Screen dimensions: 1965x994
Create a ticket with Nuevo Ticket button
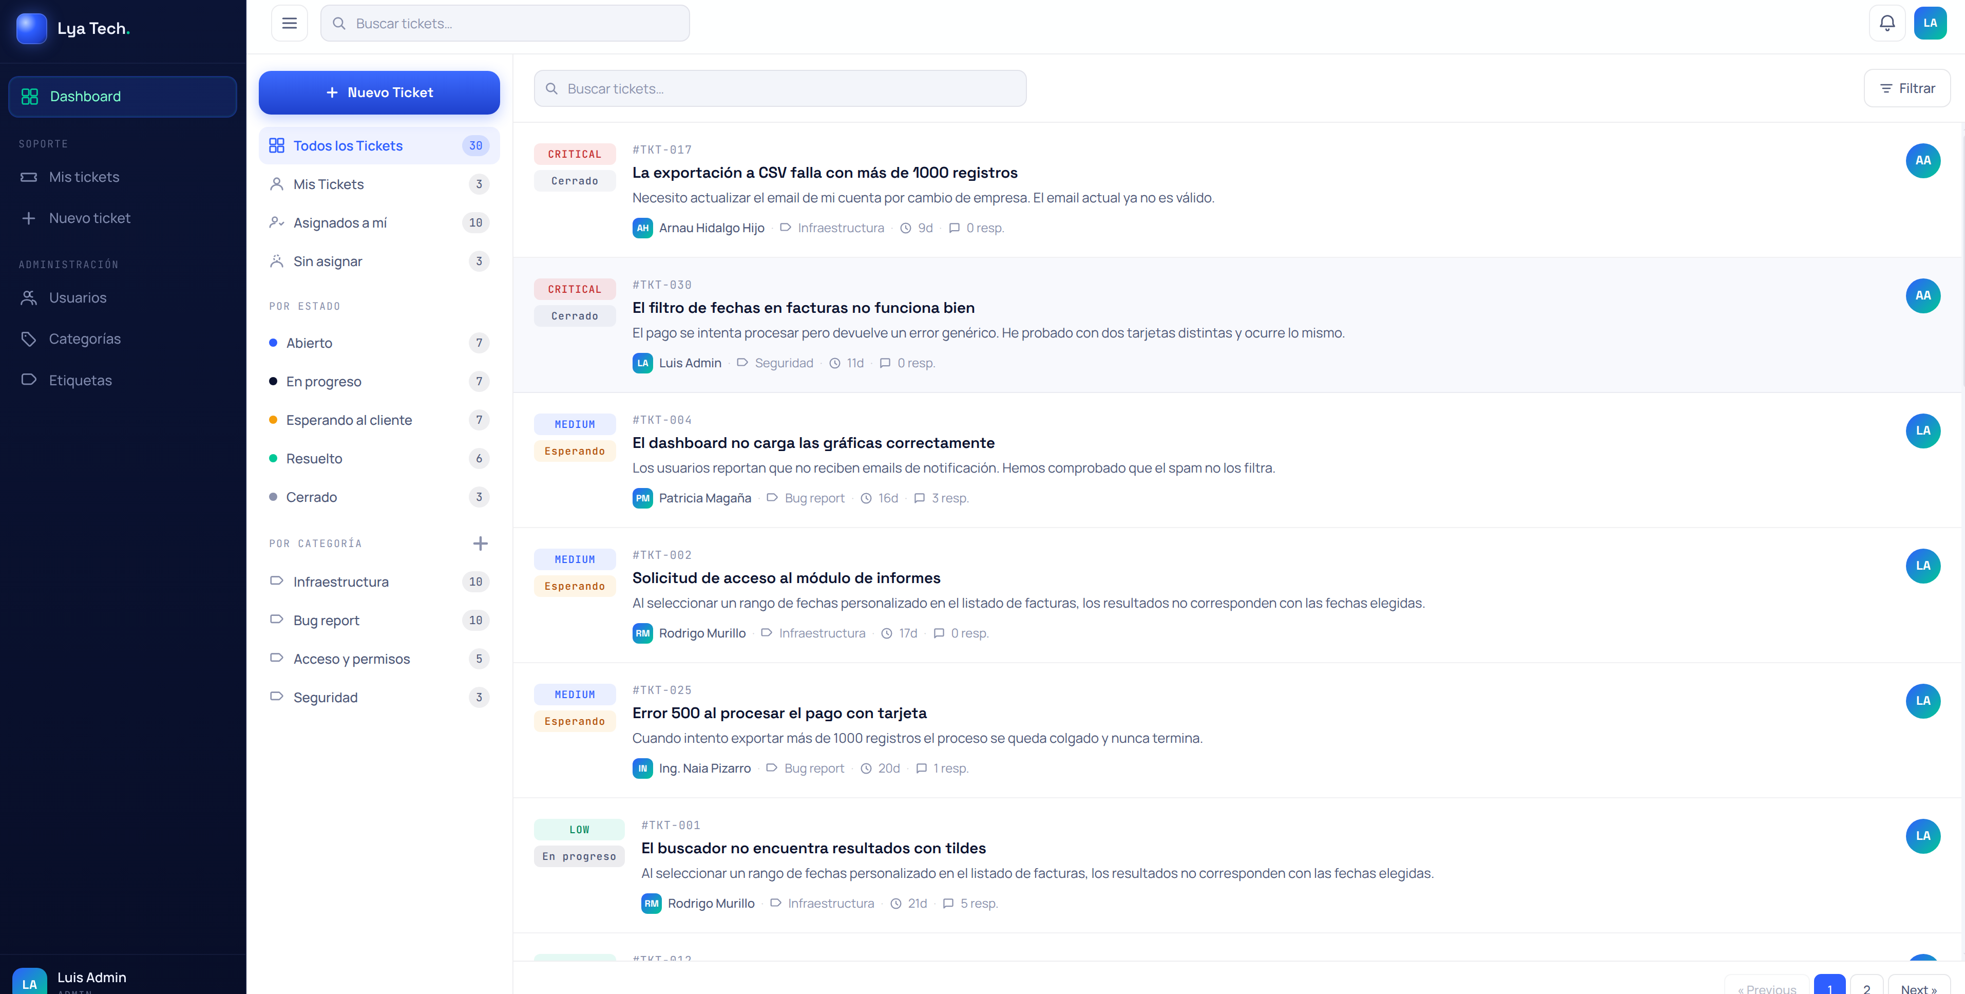click(x=379, y=92)
